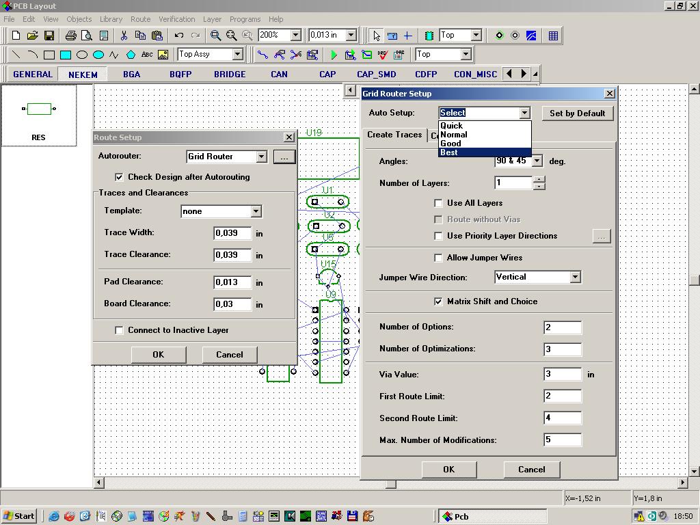Screen dimensions: 700x525
Task: Create a new file
Action: tap(16, 36)
